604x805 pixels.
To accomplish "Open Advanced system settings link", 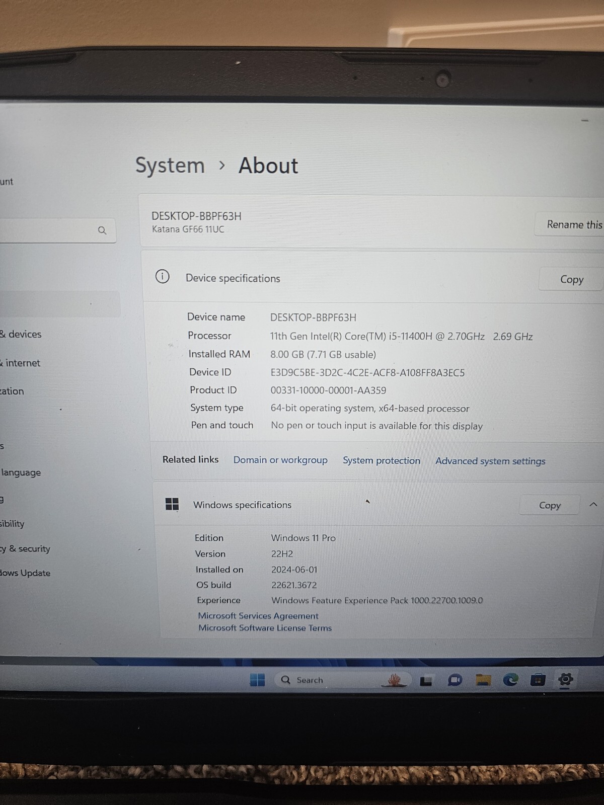I will click(x=490, y=461).
